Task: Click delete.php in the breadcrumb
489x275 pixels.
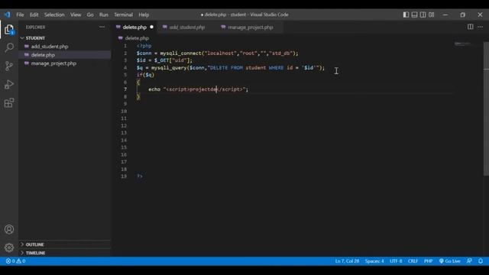Action: 137,38
